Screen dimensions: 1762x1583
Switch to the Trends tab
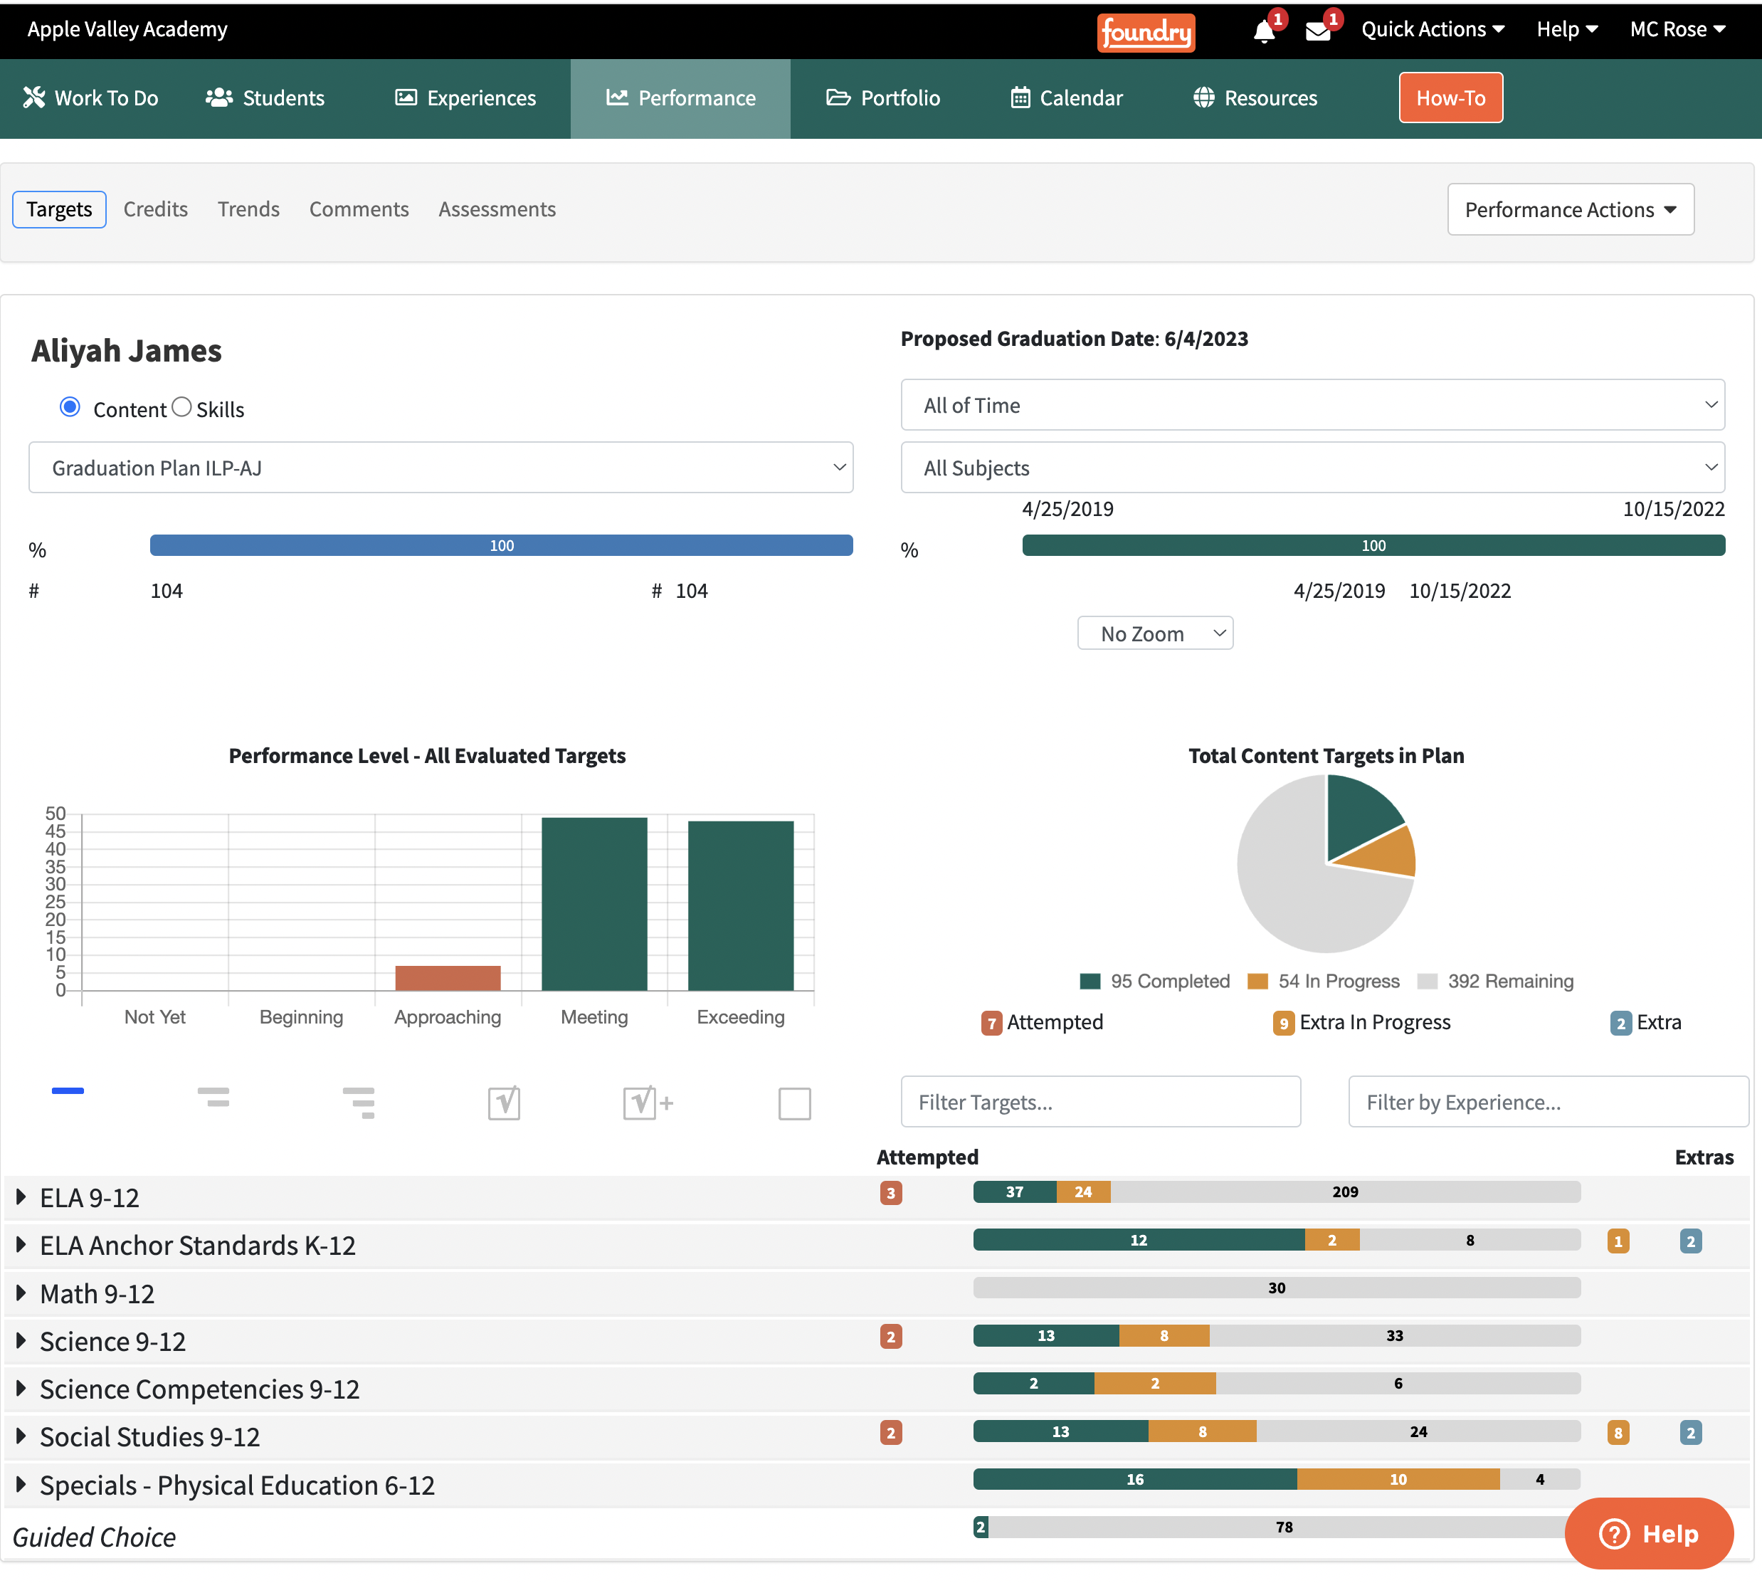click(x=249, y=209)
